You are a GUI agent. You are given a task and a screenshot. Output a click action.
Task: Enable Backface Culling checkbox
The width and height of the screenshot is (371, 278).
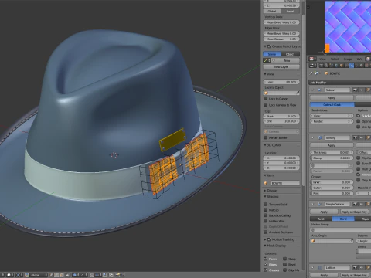[265, 215]
